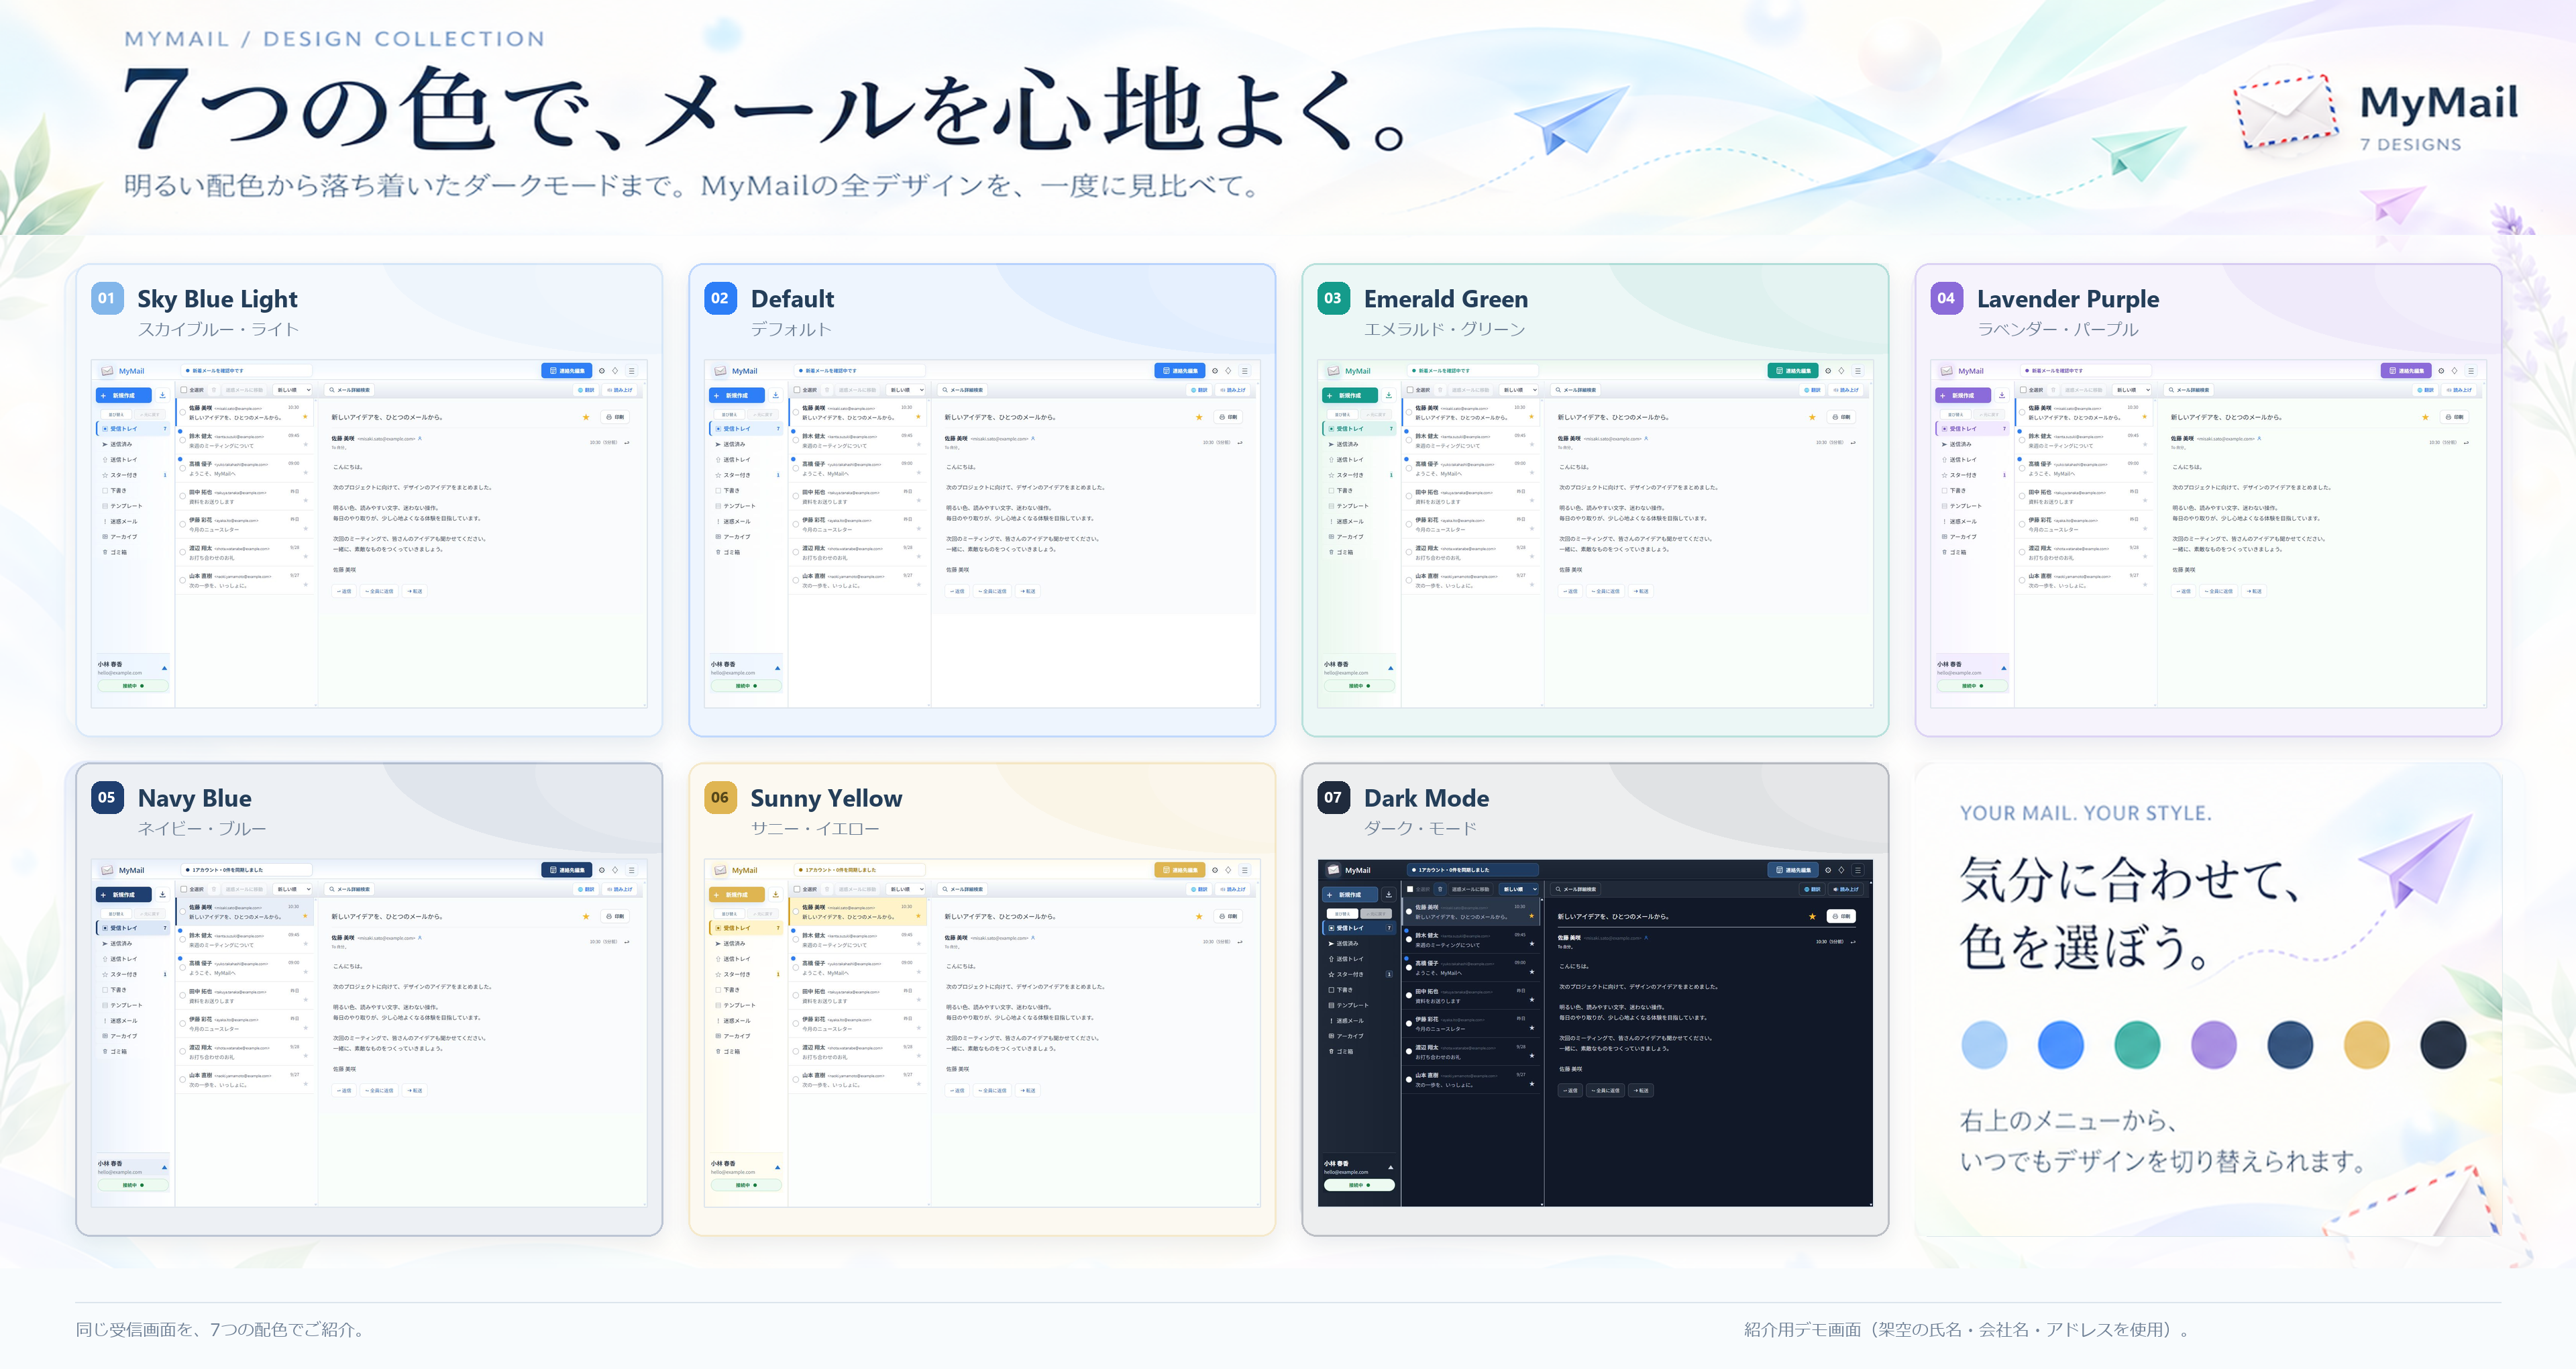
Task: Open the 新しい順 sort dropdown in Sky Blue Light preview
Action: pyautogui.click(x=294, y=391)
